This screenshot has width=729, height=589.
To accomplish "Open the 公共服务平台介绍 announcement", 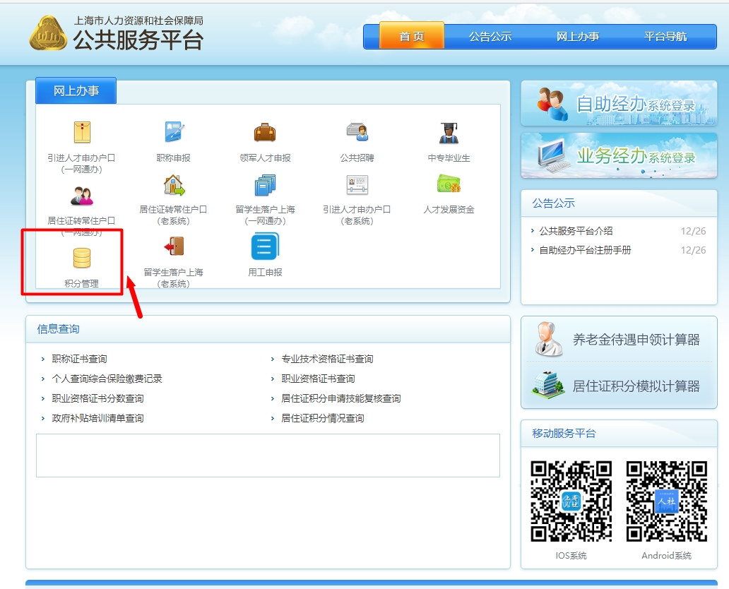I will click(576, 231).
